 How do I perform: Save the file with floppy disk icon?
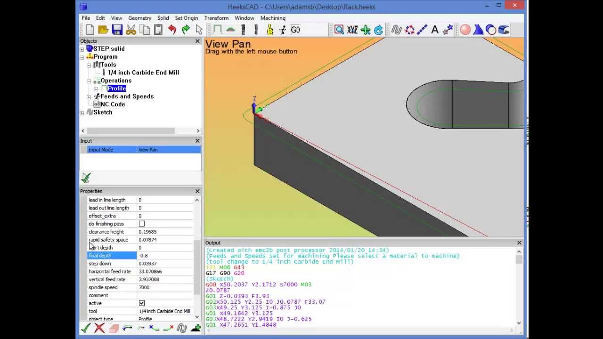pyautogui.click(x=117, y=30)
